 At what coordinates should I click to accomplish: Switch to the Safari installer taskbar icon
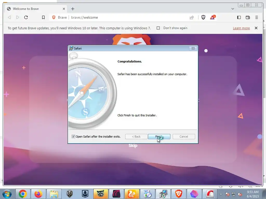click(163, 194)
